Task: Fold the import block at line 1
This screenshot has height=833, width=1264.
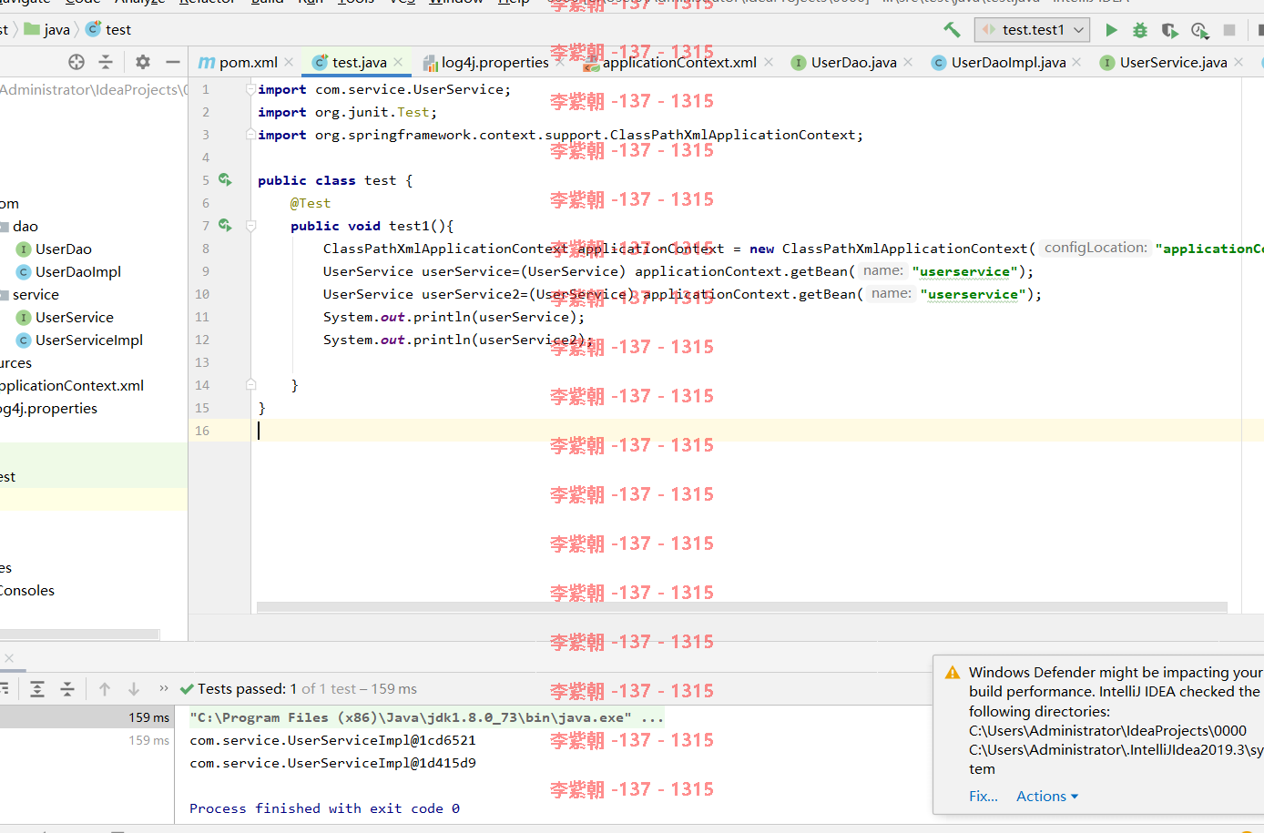Action: [x=250, y=89]
